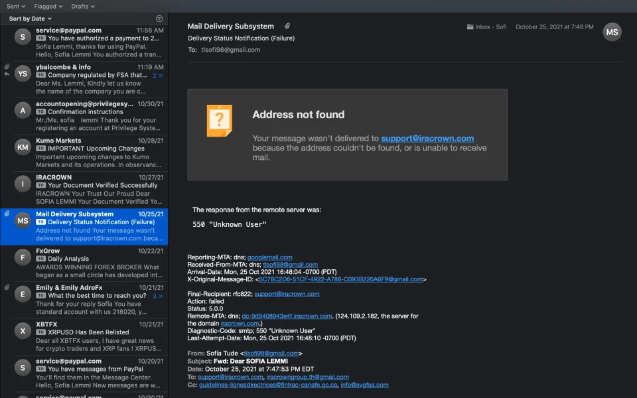The width and height of the screenshot is (637, 398).
Task: Click the orange Address not found icon
Action: click(x=220, y=121)
